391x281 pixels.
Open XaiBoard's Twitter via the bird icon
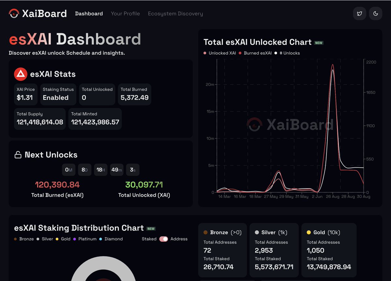point(359,13)
